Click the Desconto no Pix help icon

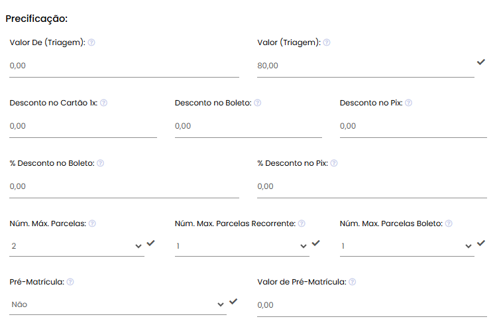pos(409,103)
